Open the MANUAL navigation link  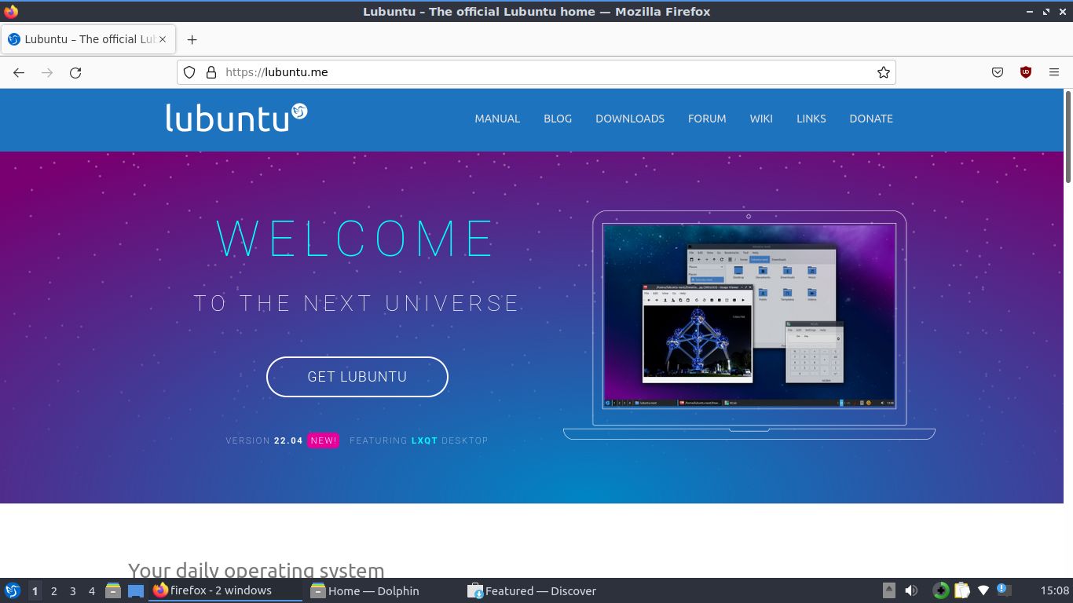tap(497, 119)
